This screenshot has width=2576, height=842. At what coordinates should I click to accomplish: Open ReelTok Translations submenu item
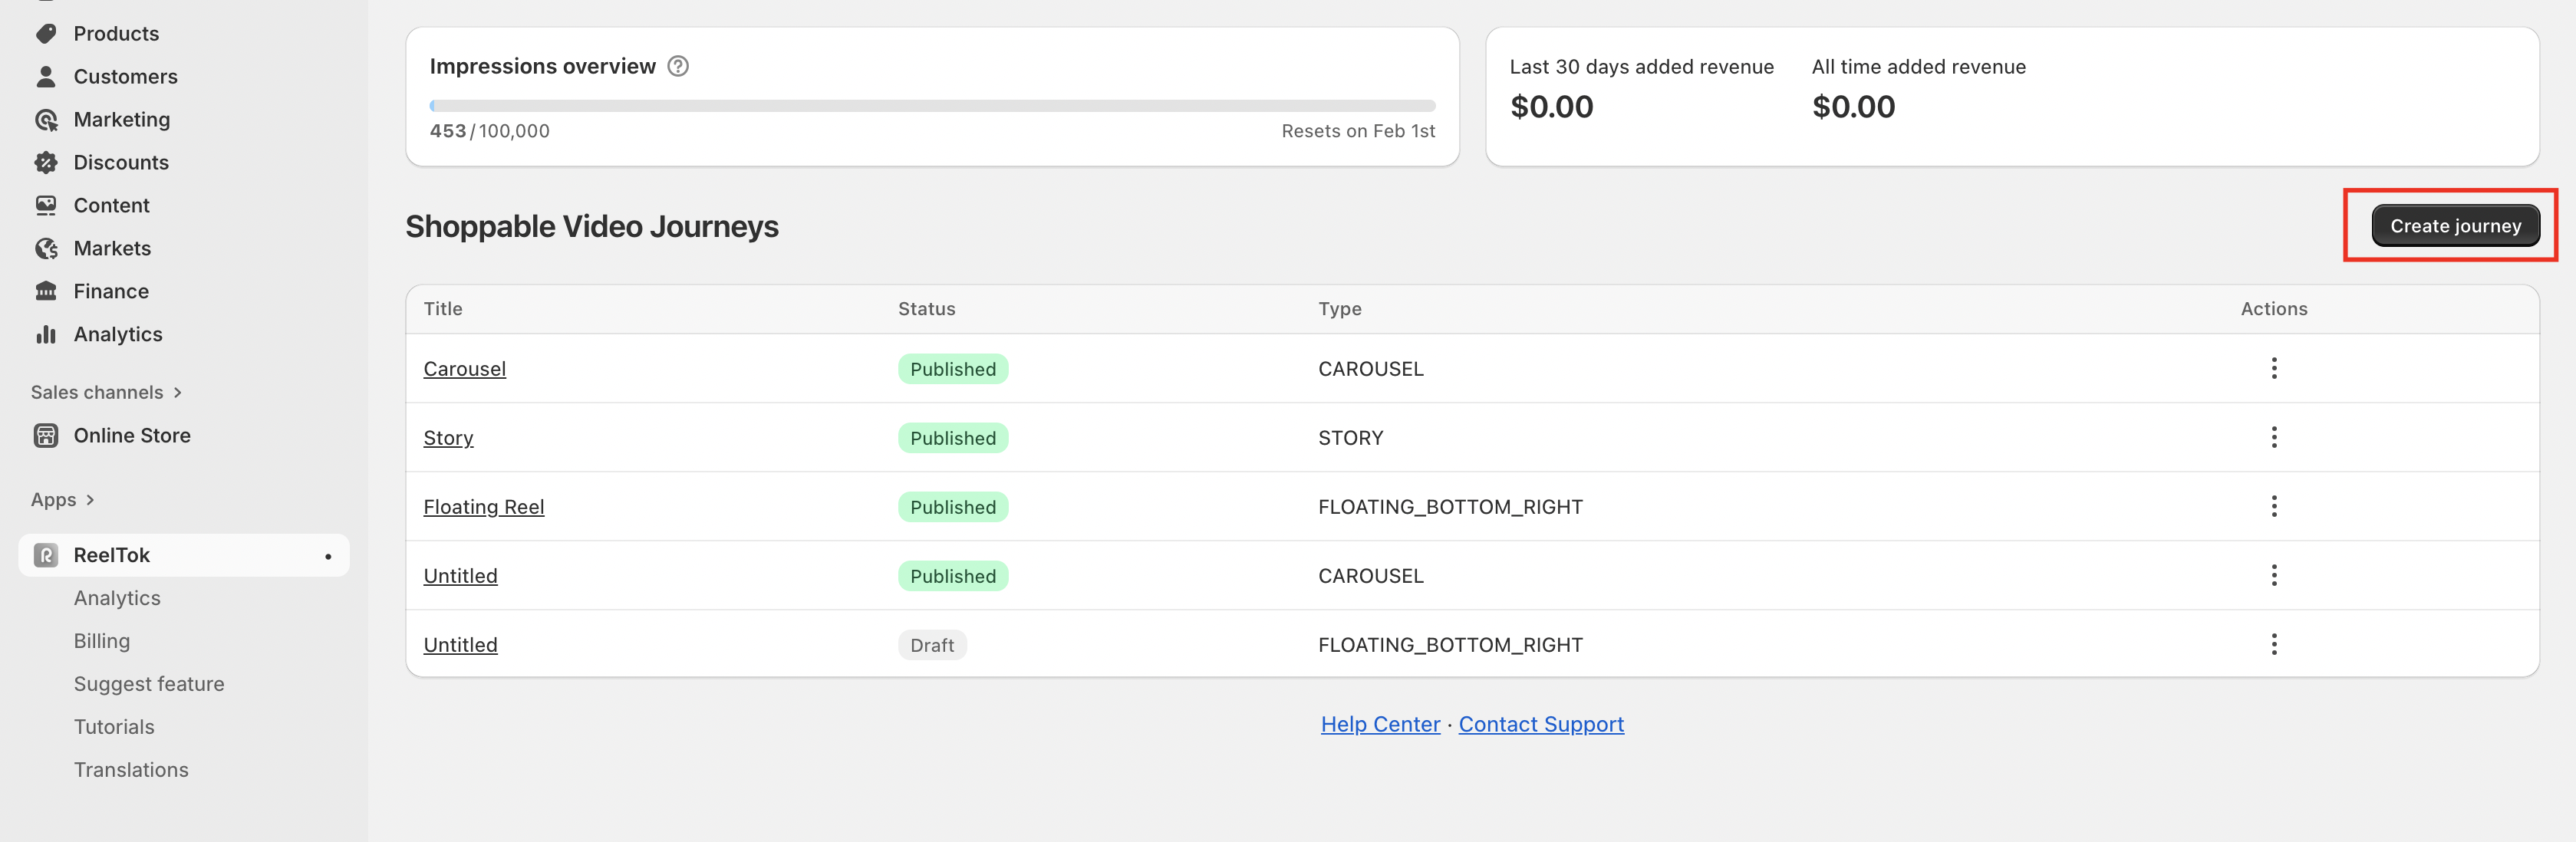[131, 770]
